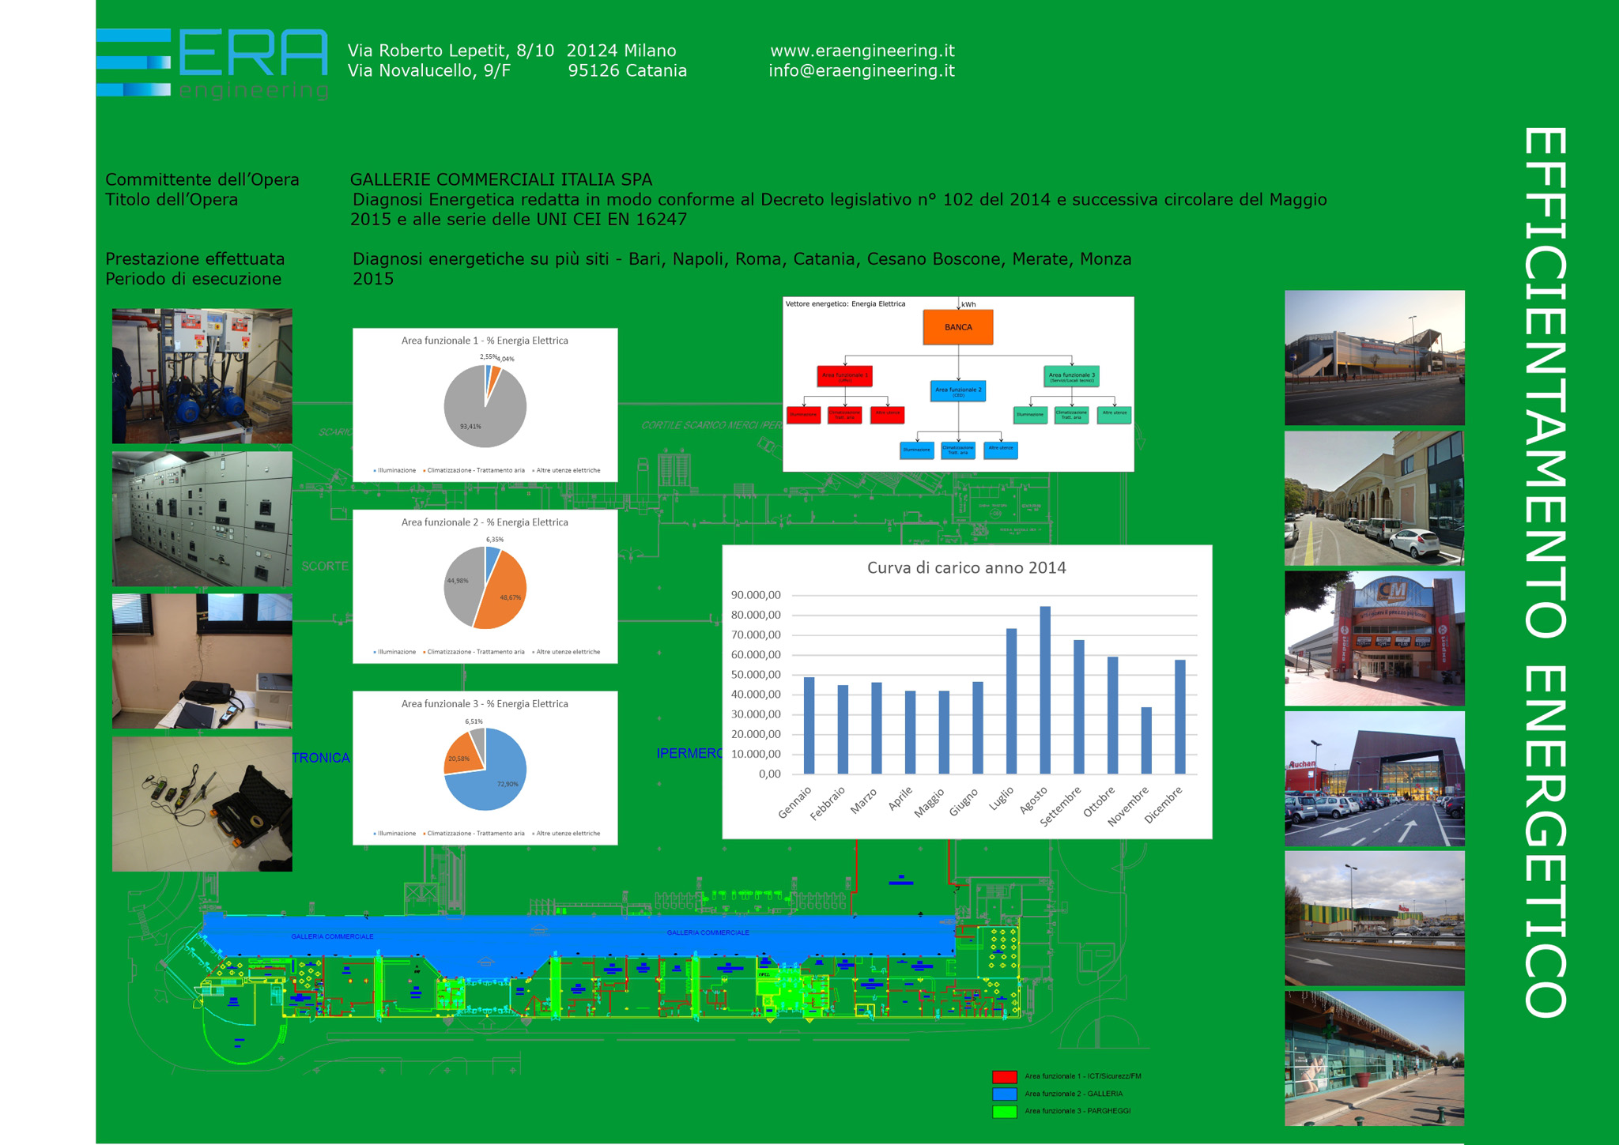Viewport: 1619px width, 1145px height.
Task: Click the Novembre bar in load chart
Action: (x=1146, y=740)
